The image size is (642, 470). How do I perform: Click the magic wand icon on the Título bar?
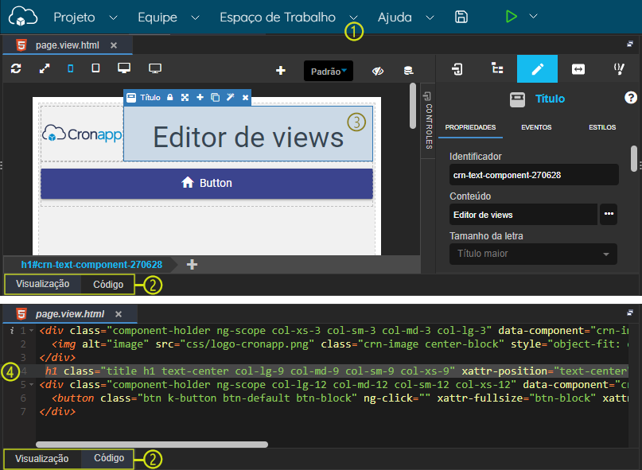pyautogui.click(x=231, y=97)
